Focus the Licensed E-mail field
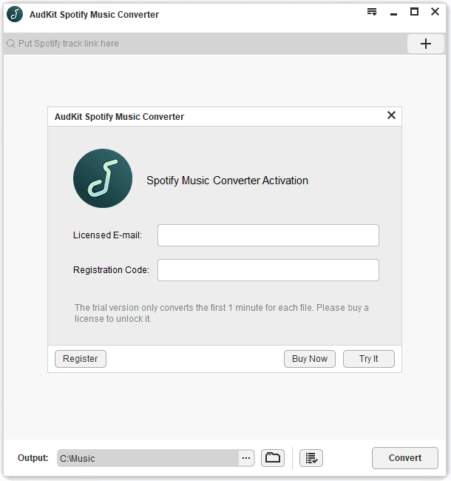Viewport: 451px width, 481px height. coord(268,235)
